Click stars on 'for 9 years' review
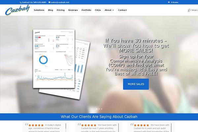Screen dimensions: 198x132 click(x=141, y=125)
